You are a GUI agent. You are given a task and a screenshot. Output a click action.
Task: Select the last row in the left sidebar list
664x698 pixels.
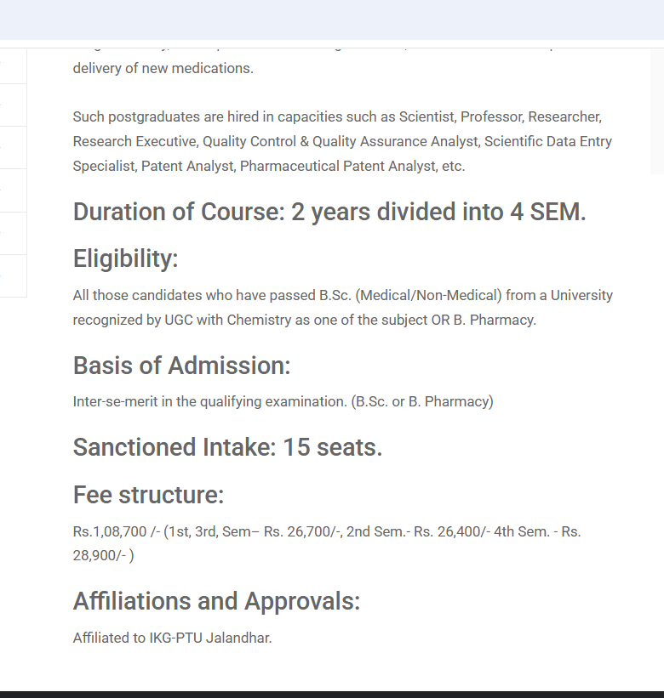pyautogui.click(x=13, y=275)
